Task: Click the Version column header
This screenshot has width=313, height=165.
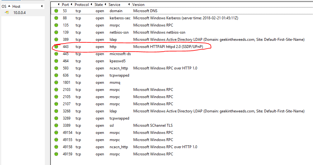Action: point(139,5)
